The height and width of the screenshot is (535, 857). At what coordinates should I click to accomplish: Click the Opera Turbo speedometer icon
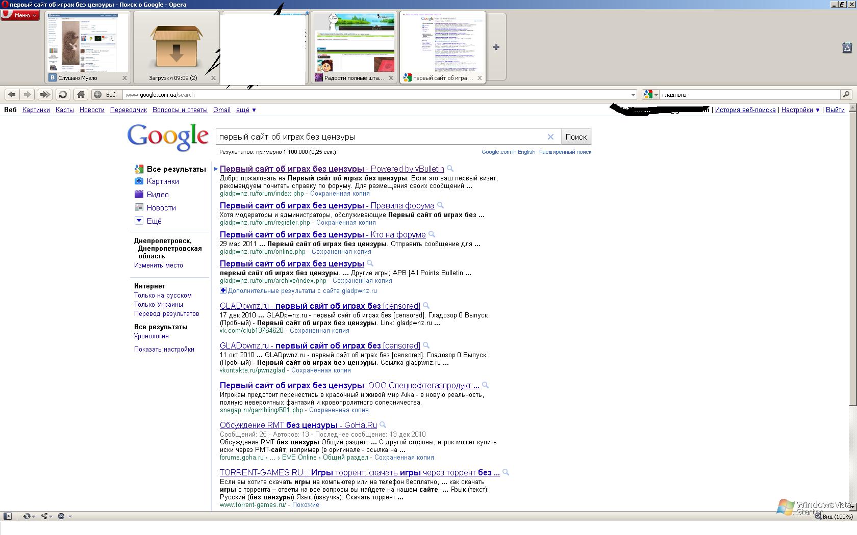(x=61, y=516)
